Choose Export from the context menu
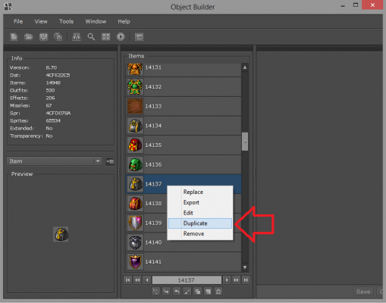Screen dimensions: 386x303 pyautogui.click(x=191, y=202)
